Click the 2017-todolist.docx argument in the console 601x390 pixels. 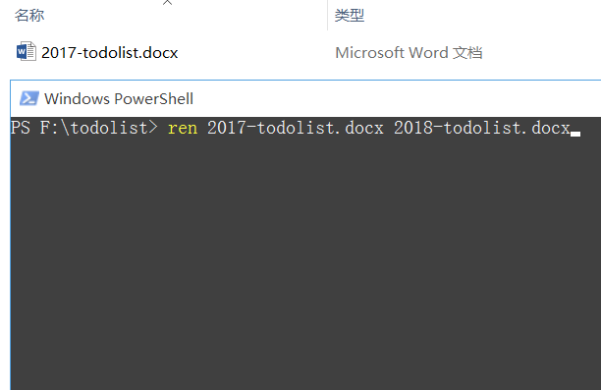pos(296,128)
